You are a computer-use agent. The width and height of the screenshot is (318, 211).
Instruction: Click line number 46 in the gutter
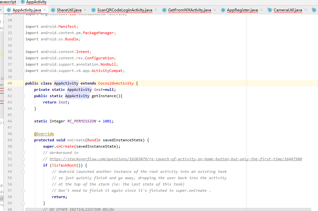10,121
